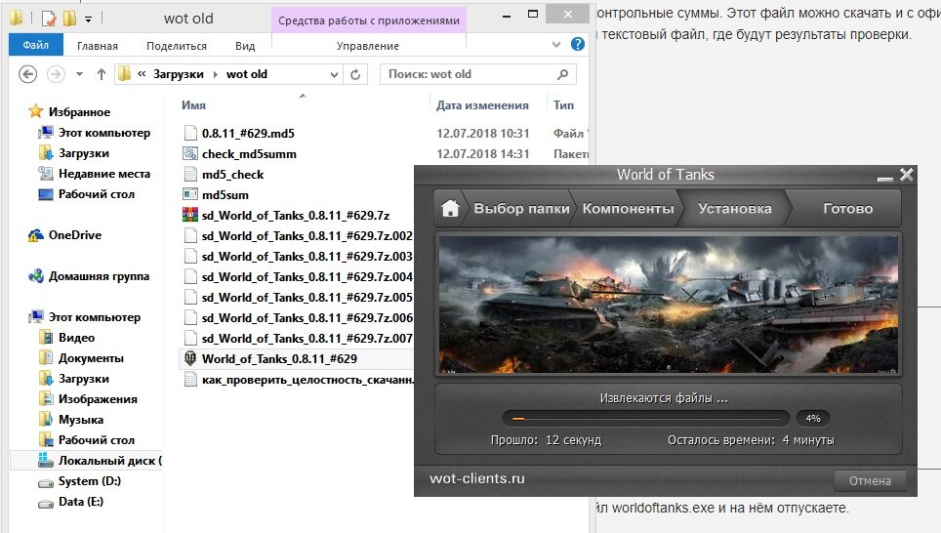This screenshot has height=533, width=941.
Task: Select the check_md5summ batch file
Action: 249,153
